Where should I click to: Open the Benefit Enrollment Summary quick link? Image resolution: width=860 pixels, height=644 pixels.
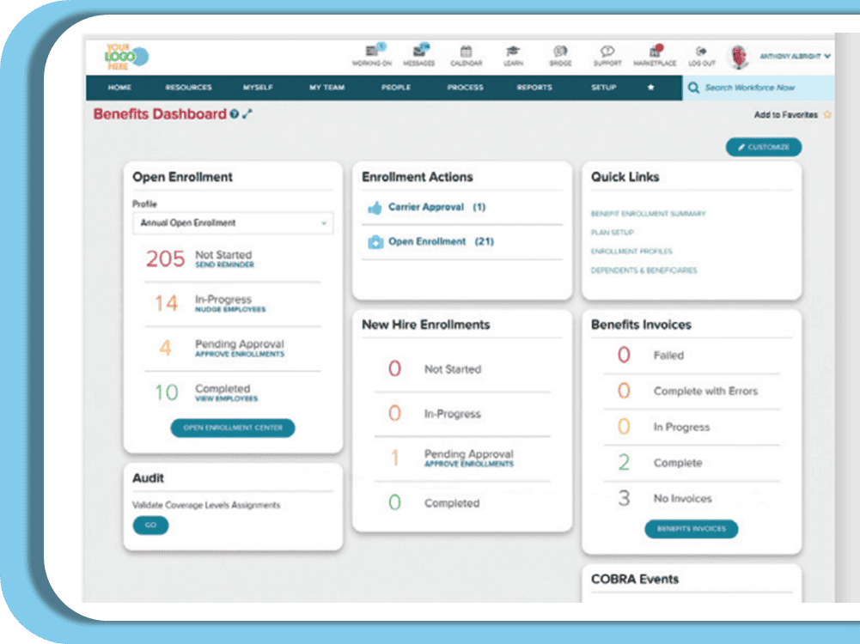tap(648, 214)
